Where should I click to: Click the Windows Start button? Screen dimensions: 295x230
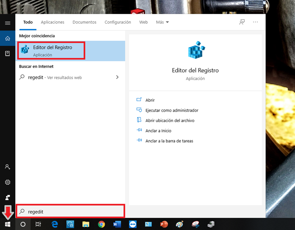coord(8,224)
